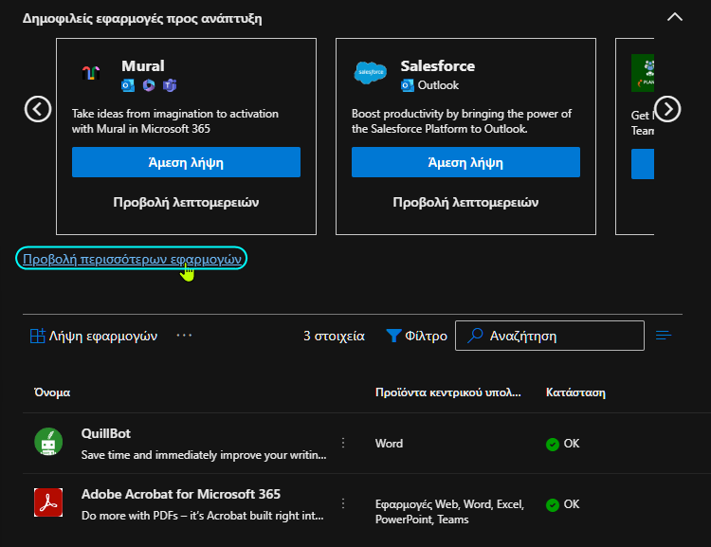Get the Mural app now
The width and height of the screenshot is (711, 547).
click(186, 162)
